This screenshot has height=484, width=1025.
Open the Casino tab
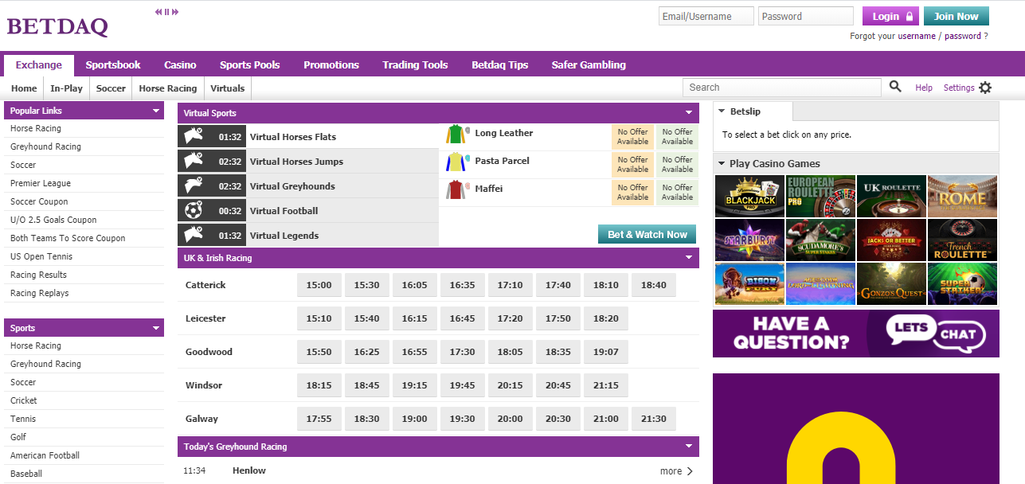tap(180, 65)
